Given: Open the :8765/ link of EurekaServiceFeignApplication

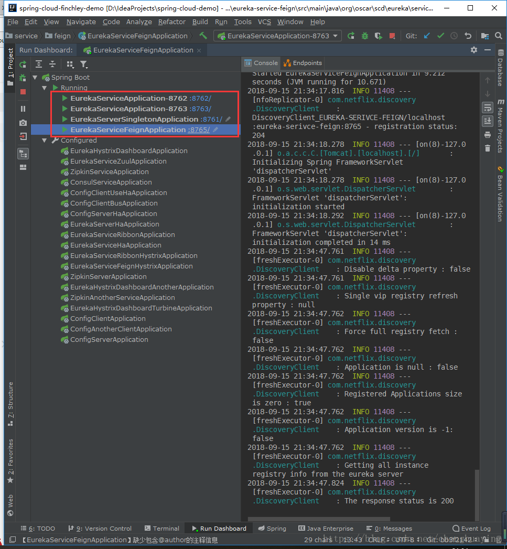Looking at the screenshot, I should click(x=199, y=130).
